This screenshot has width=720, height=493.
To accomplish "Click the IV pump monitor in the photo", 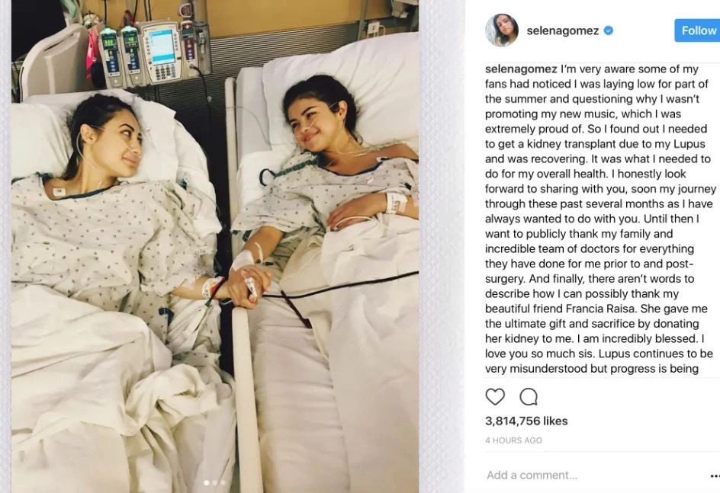I will (x=162, y=53).
